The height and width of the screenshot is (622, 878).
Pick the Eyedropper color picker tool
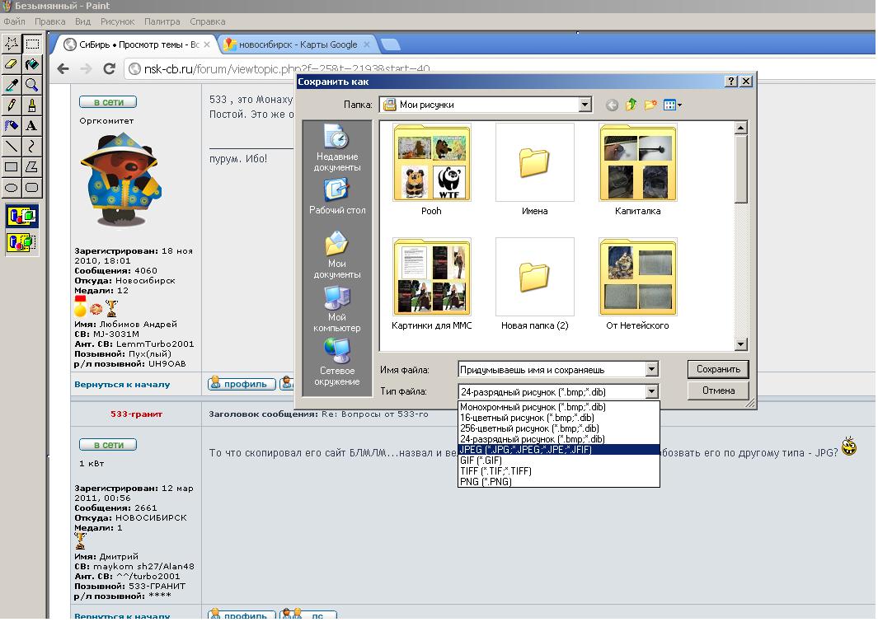pyautogui.click(x=12, y=85)
